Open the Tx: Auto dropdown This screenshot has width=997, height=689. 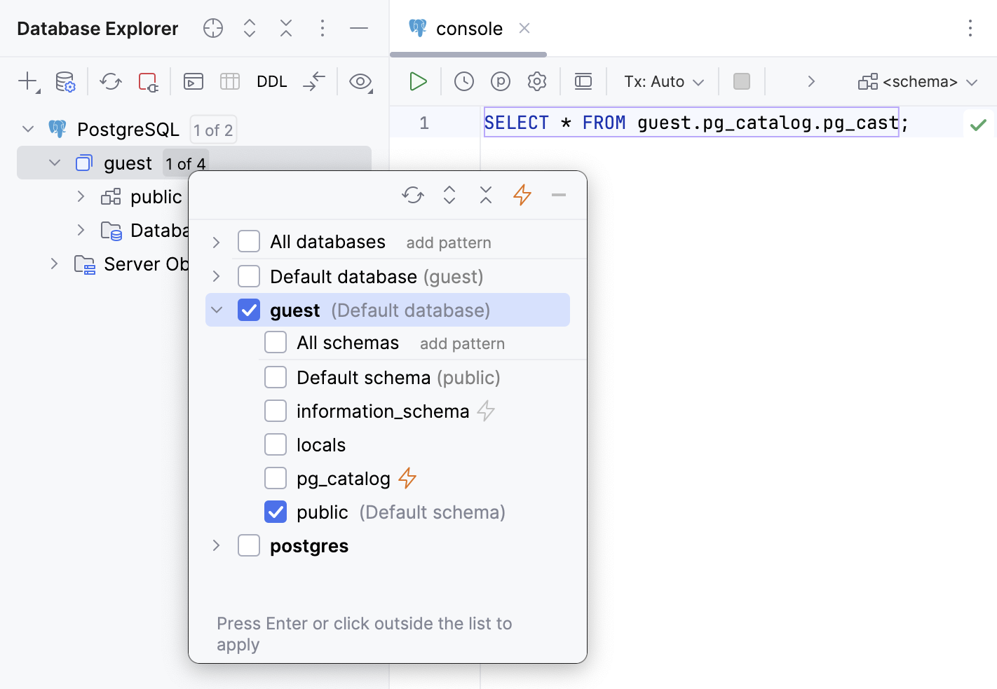662,81
